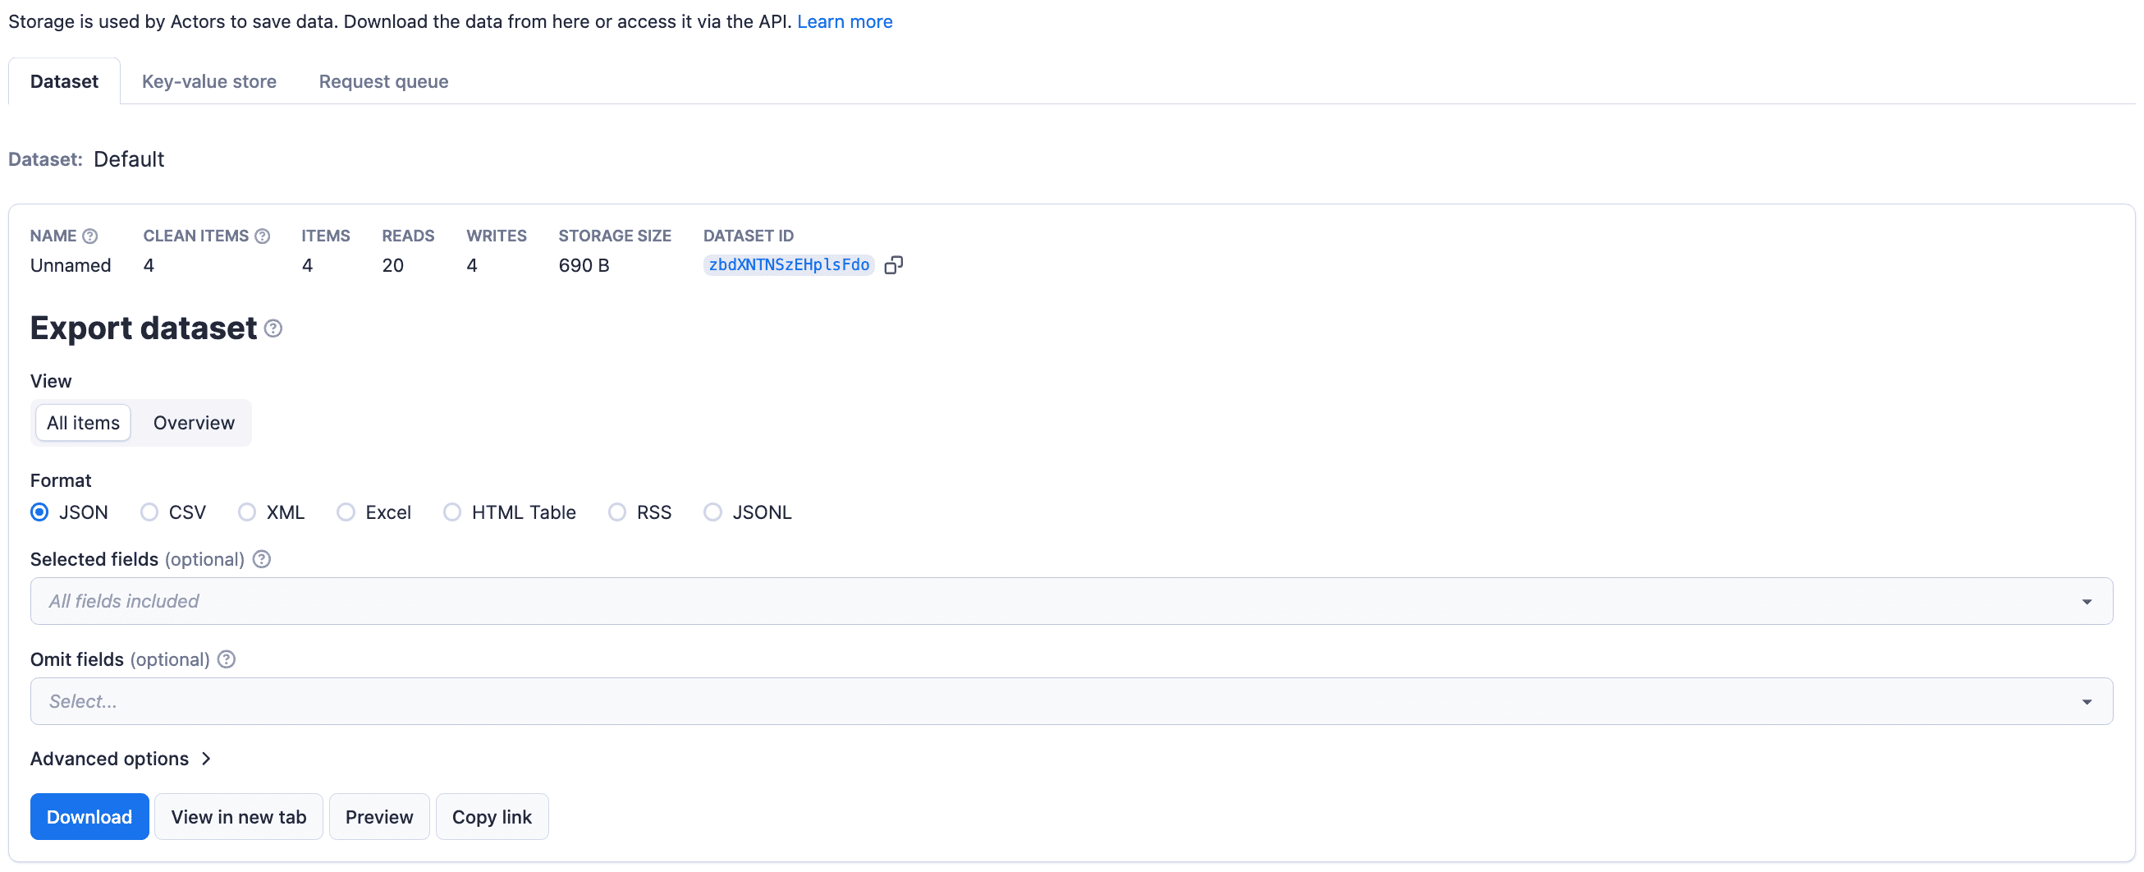Open the CLEAN ITEMS help icon
Viewport: 2144px width, 872px height.
tap(263, 236)
